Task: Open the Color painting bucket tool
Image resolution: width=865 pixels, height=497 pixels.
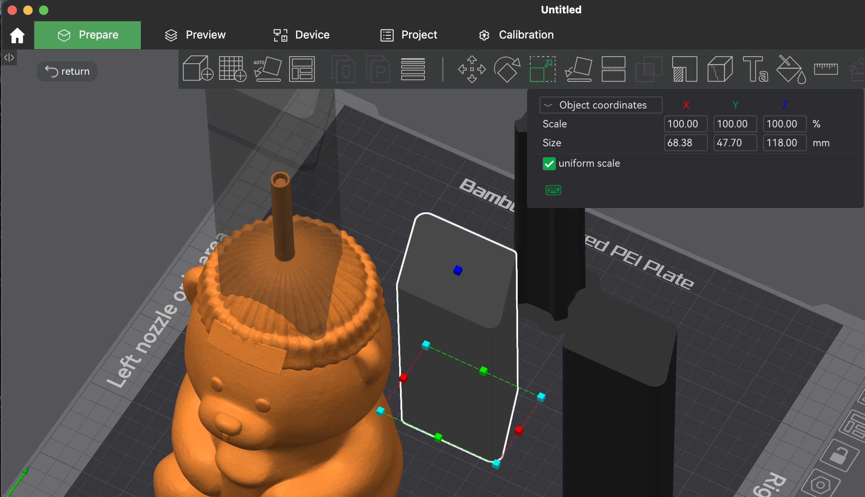Action: tap(791, 69)
